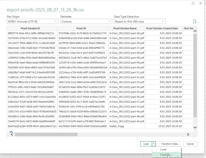Click cell A-Class_SR112022-part-34.pdf

pyautogui.click(x=127, y=38)
